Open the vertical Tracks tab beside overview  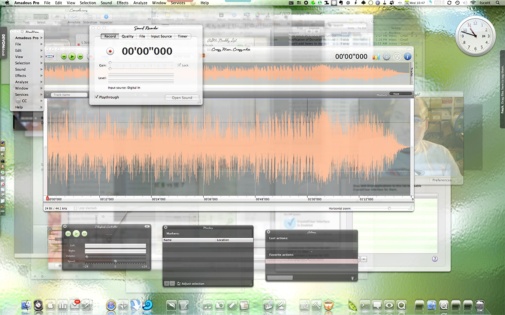[x=411, y=73]
